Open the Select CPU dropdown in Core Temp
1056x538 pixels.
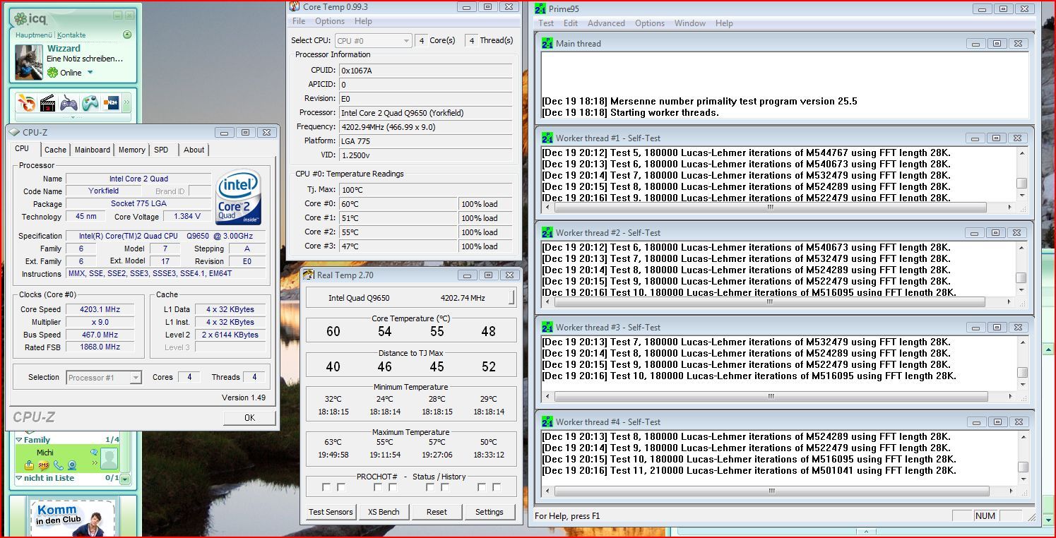coord(373,41)
